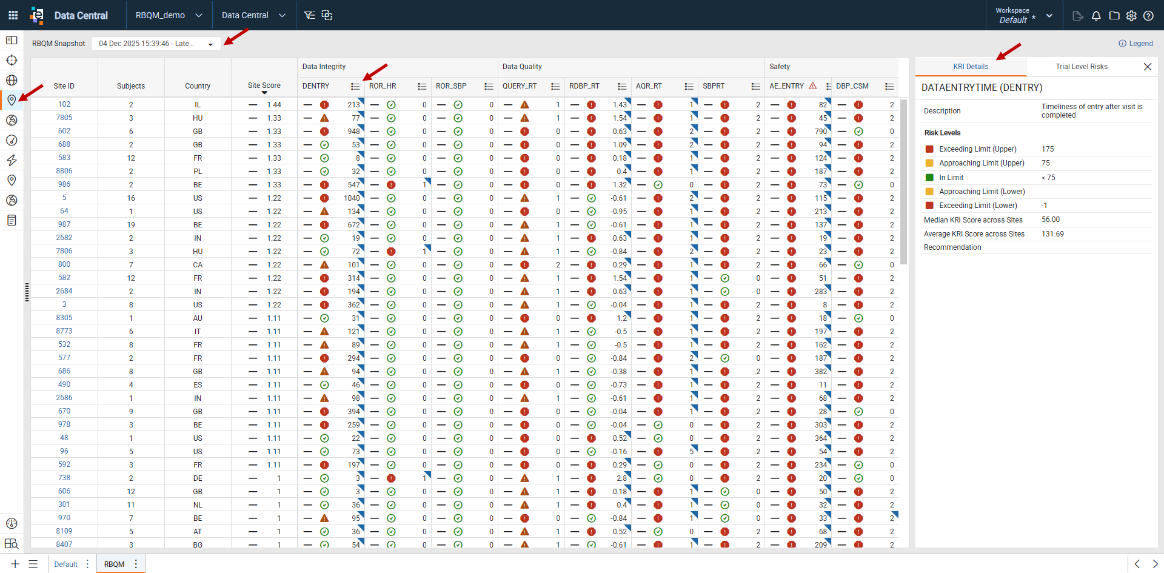Click AE_ENTRY warning triangle icon in header
The height and width of the screenshot is (573, 1164).
click(813, 86)
